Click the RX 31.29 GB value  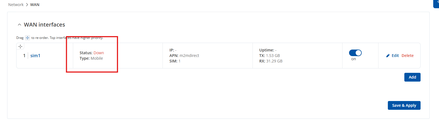(274, 61)
